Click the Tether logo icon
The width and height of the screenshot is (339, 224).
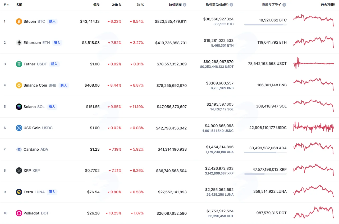[19, 64]
